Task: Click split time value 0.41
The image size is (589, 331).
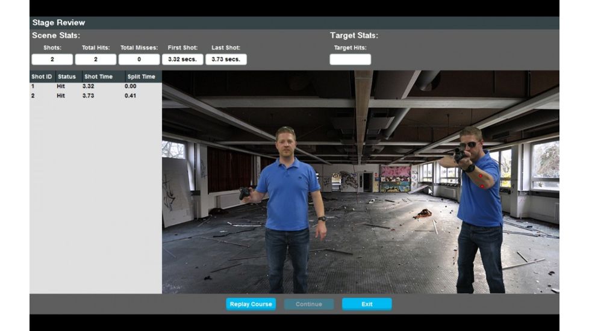Action: [x=130, y=96]
